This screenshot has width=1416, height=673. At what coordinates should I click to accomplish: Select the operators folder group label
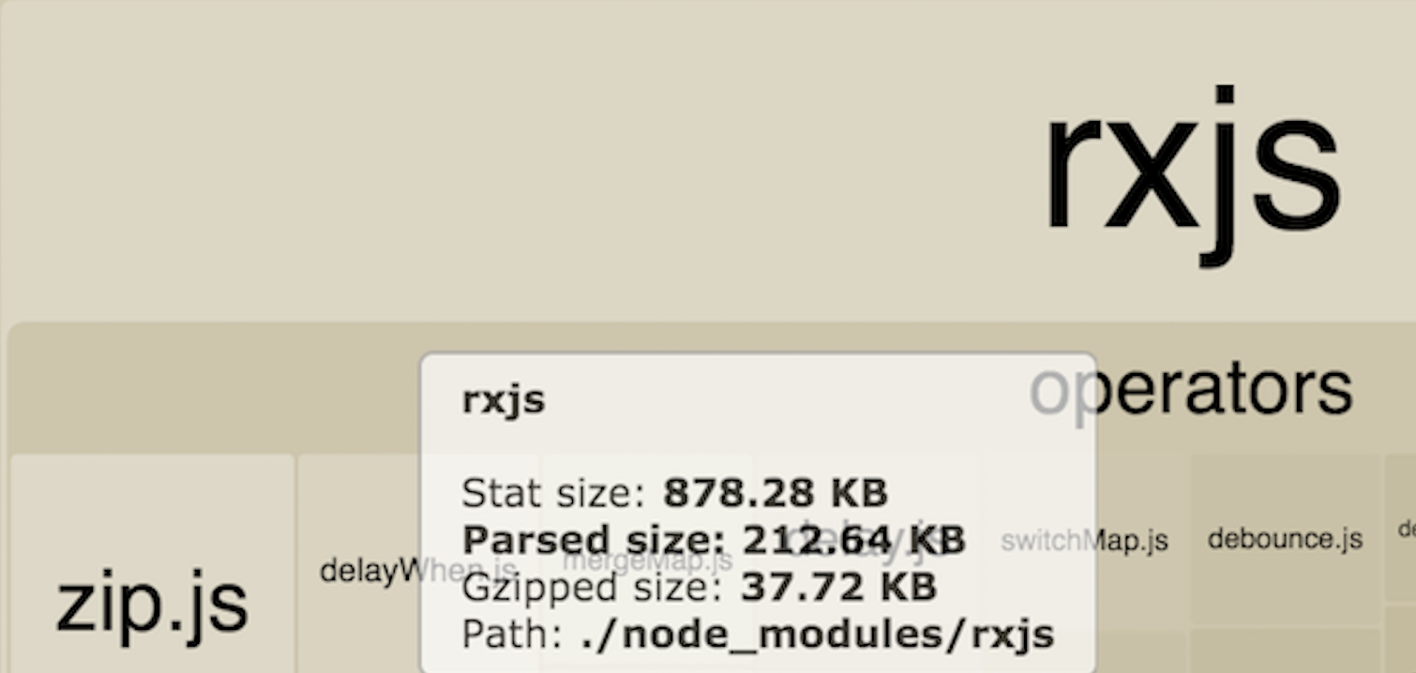point(1191,388)
